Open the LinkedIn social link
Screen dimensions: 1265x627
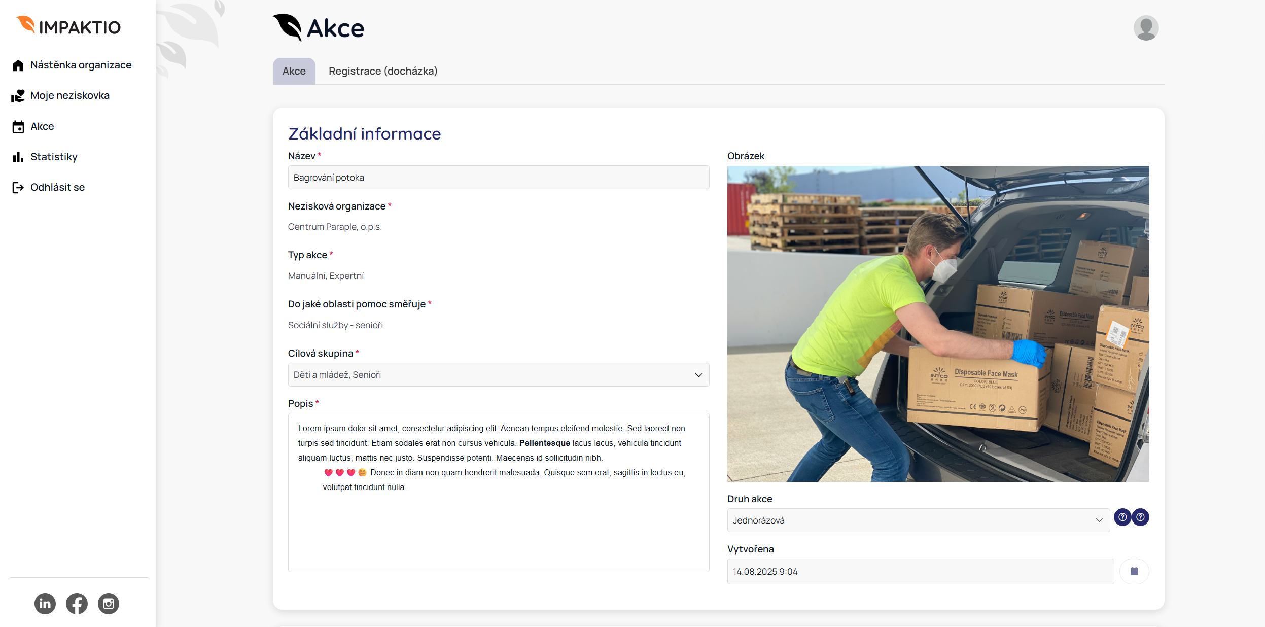pyautogui.click(x=45, y=604)
